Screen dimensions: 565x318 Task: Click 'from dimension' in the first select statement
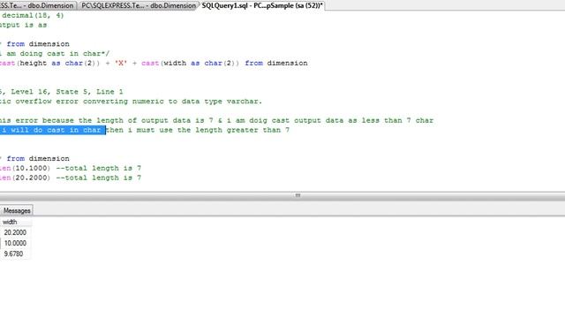(38, 44)
